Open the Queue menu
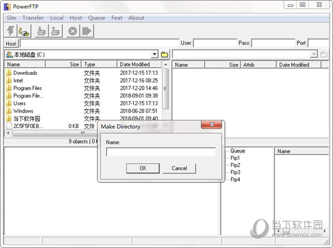This screenshot has width=333, height=248. tap(97, 18)
